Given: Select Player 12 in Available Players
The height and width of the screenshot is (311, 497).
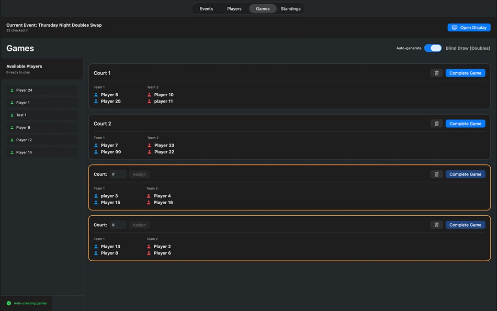Looking at the screenshot, I should pos(42,140).
